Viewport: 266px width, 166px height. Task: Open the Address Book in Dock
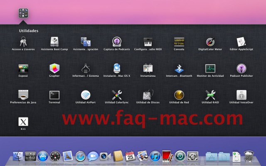(x=118, y=156)
